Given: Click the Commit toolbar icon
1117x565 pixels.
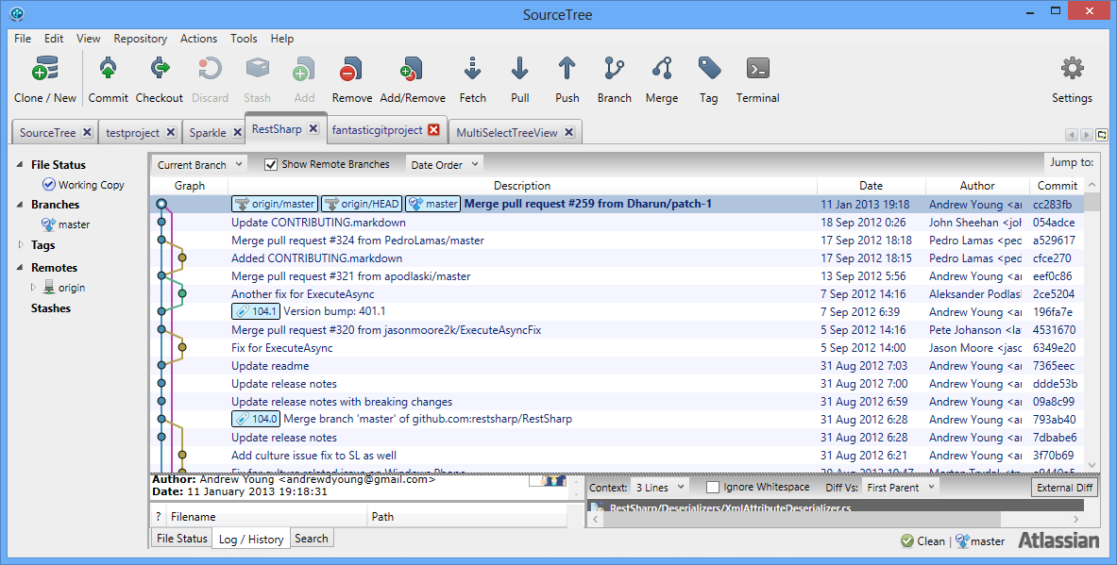Looking at the screenshot, I should click(109, 69).
